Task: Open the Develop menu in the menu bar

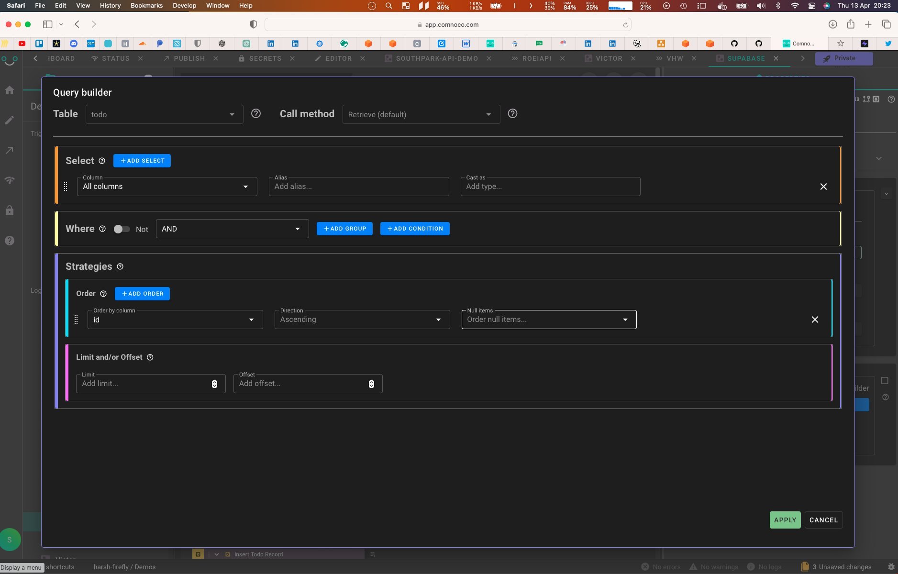Action: coord(184,5)
